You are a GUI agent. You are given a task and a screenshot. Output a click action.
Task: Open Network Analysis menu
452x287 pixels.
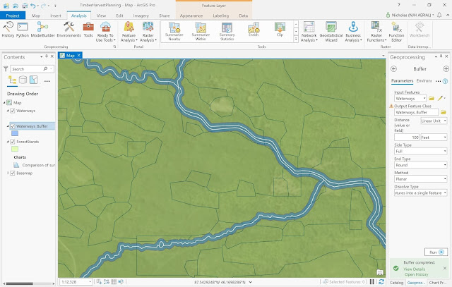pyautogui.click(x=309, y=32)
